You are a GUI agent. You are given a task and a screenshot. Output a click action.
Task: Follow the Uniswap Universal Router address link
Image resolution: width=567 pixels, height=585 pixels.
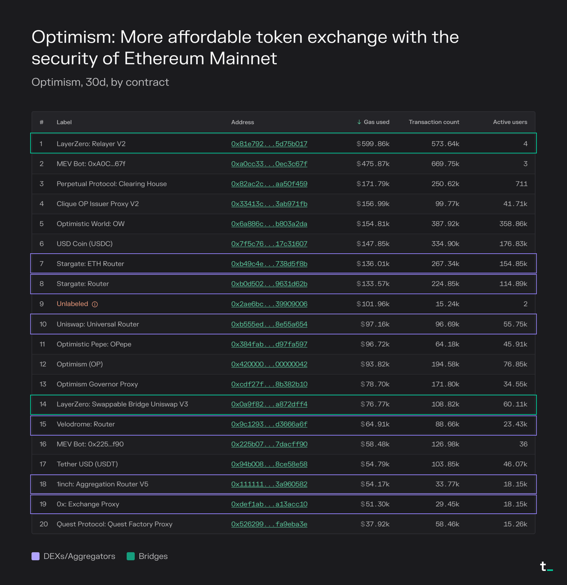pos(269,324)
